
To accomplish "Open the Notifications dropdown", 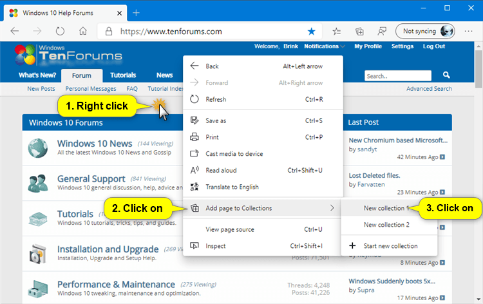I will click(x=325, y=46).
